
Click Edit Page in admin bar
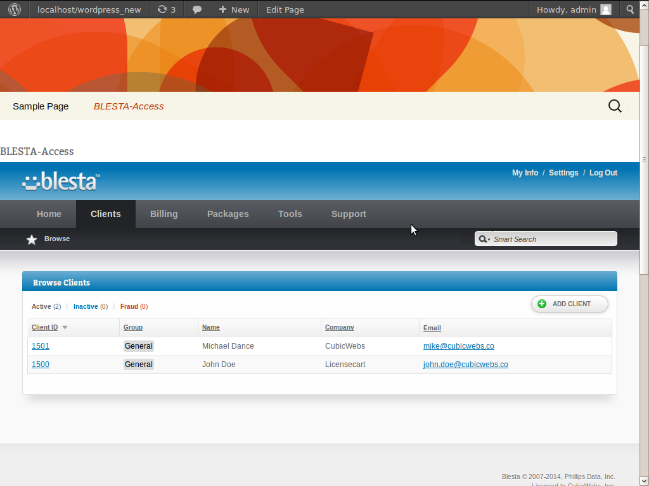(x=285, y=9)
